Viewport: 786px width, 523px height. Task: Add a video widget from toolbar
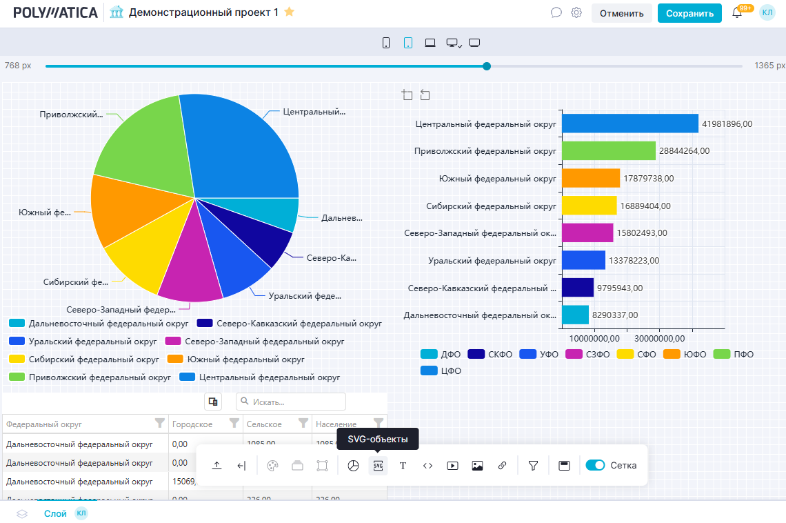452,466
